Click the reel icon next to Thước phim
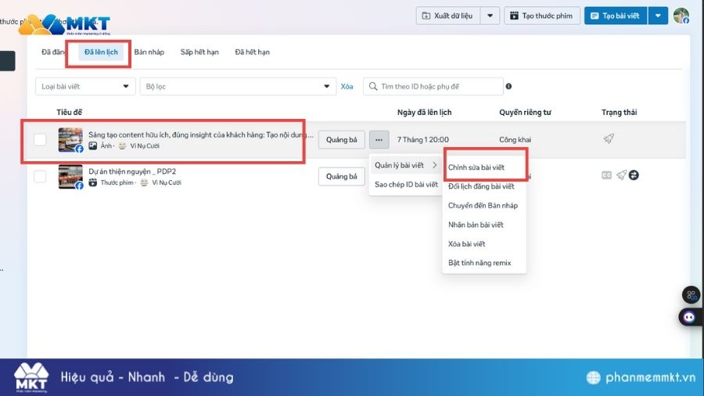The height and width of the screenshot is (396, 704). coord(92,182)
